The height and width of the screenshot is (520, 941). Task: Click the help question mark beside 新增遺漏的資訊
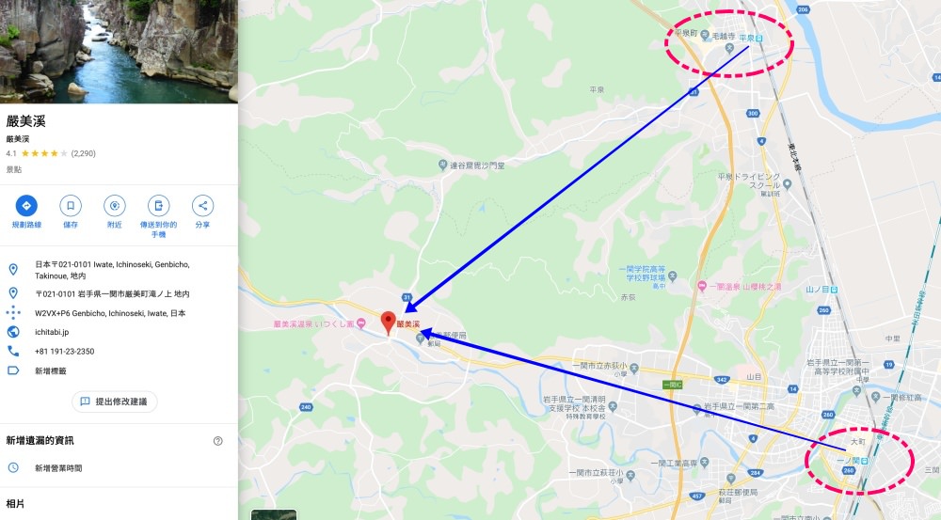(x=218, y=441)
